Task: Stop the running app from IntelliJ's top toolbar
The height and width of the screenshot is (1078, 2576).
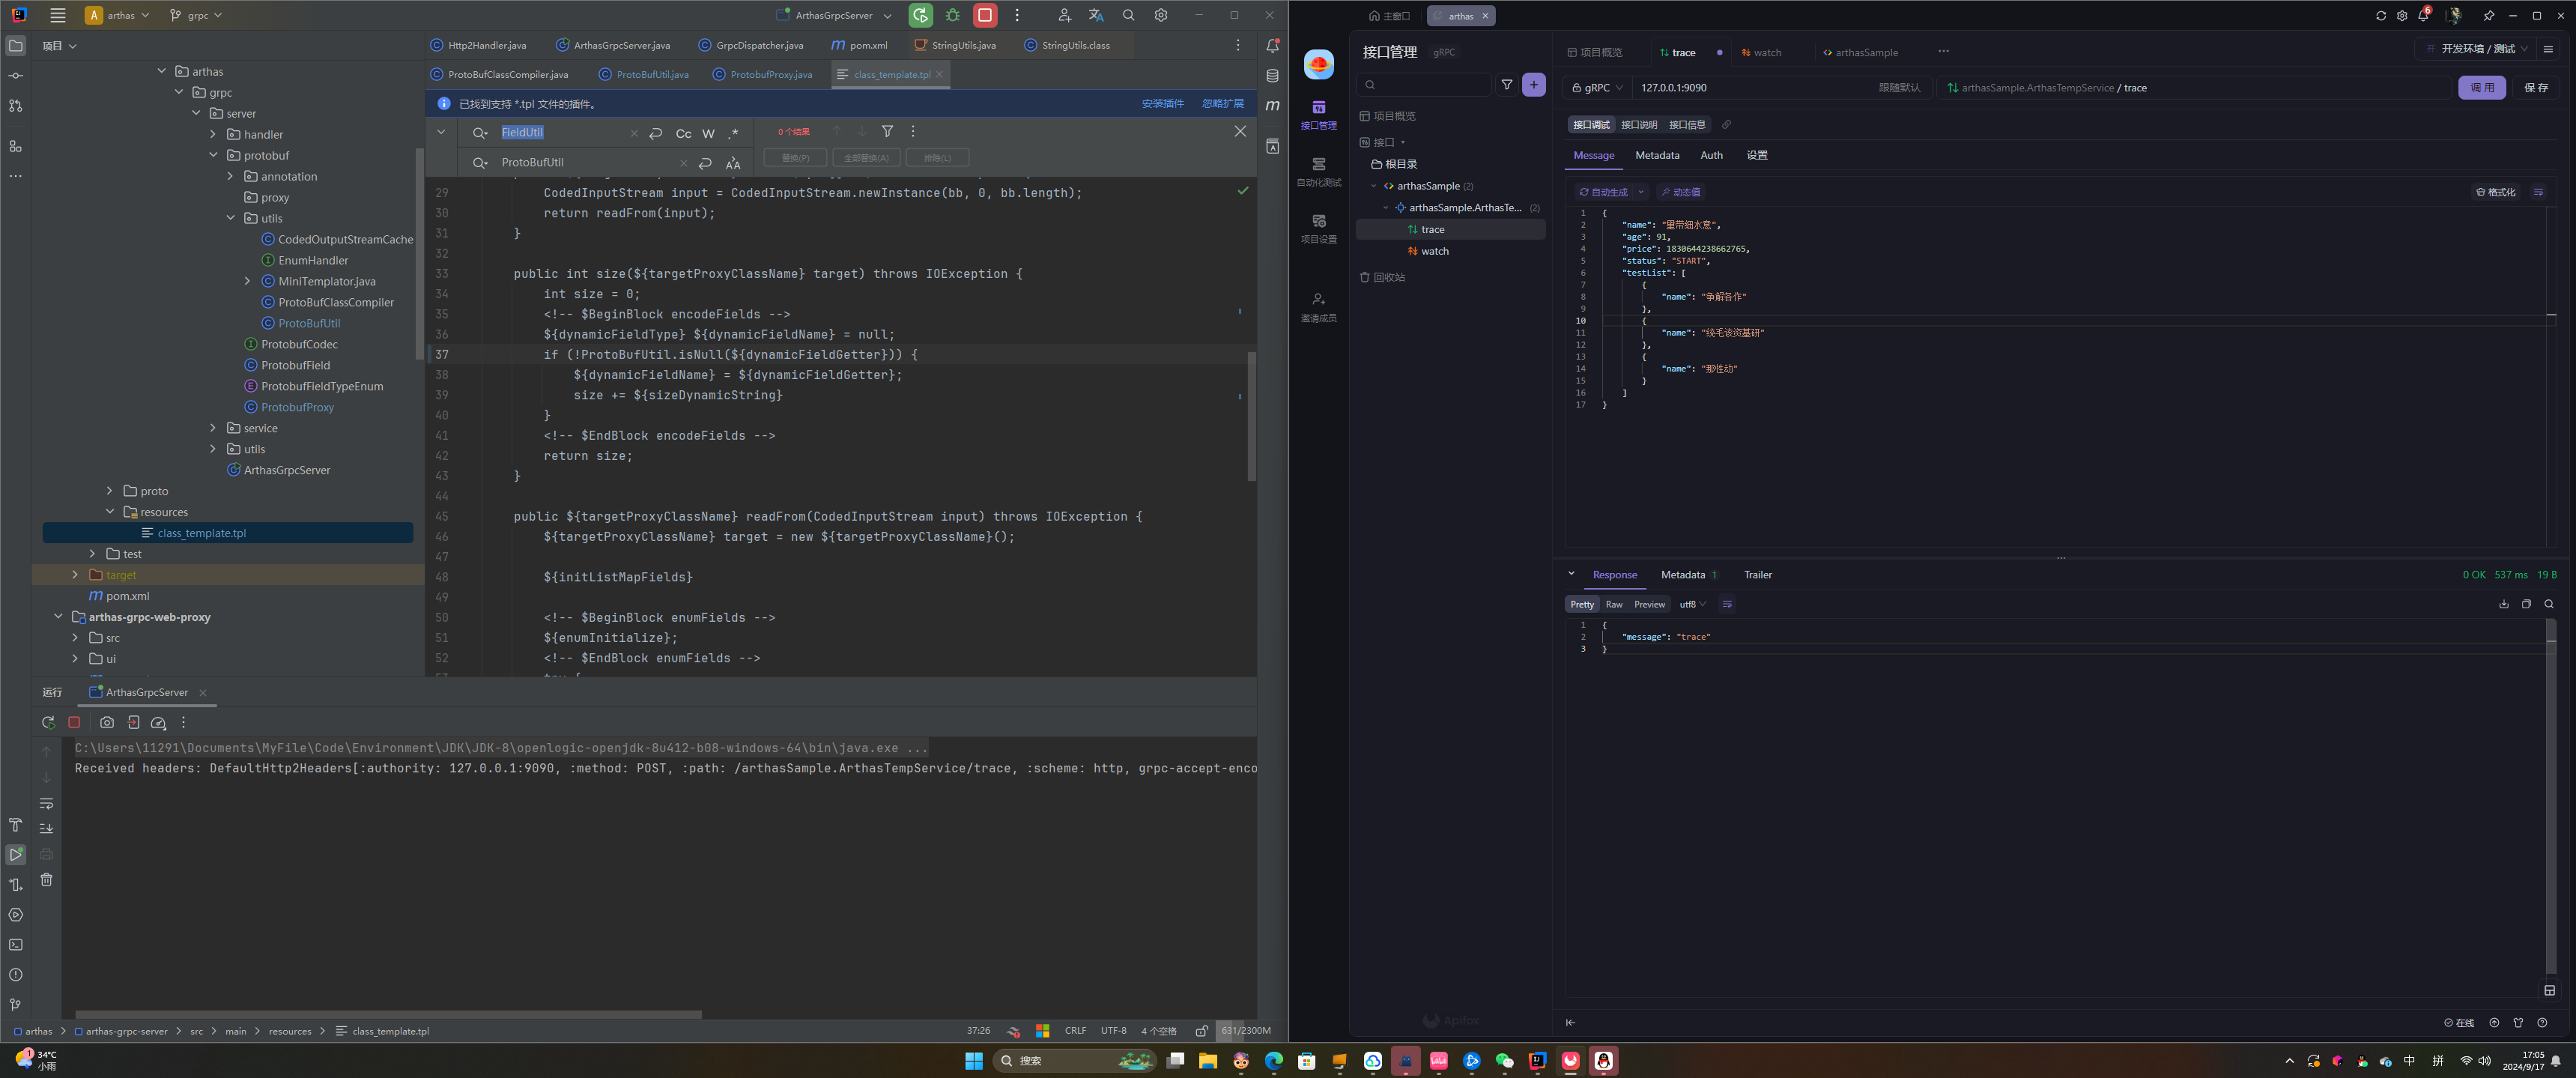Action: pyautogui.click(x=985, y=15)
